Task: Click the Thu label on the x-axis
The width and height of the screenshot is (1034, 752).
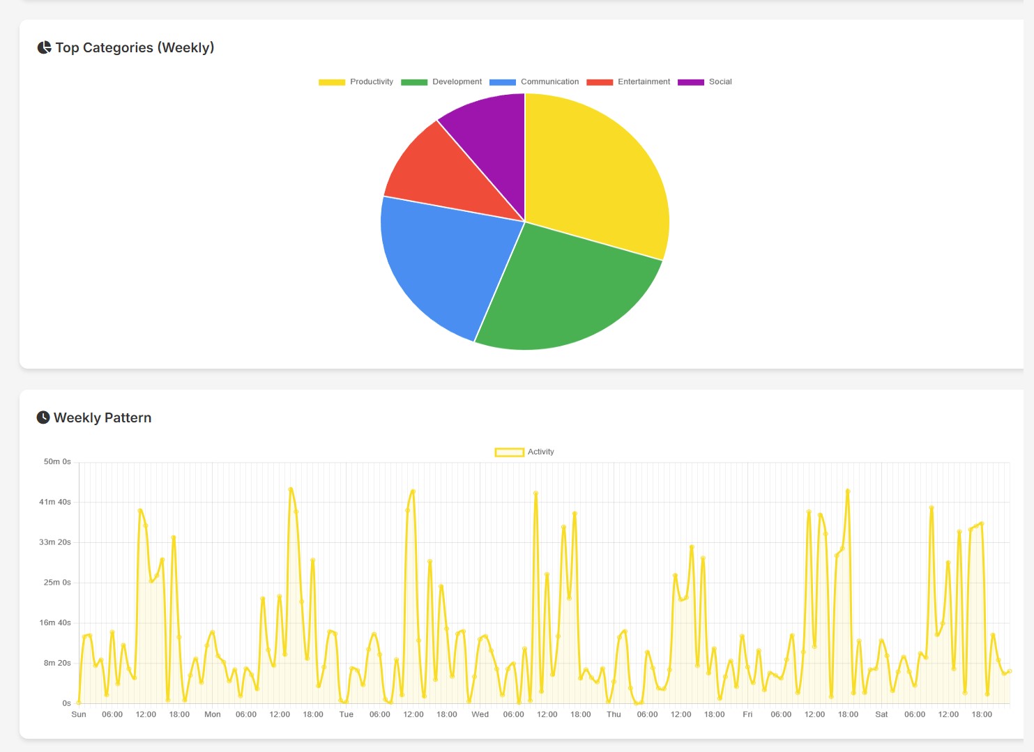Action: pyautogui.click(x=614, y=714)
